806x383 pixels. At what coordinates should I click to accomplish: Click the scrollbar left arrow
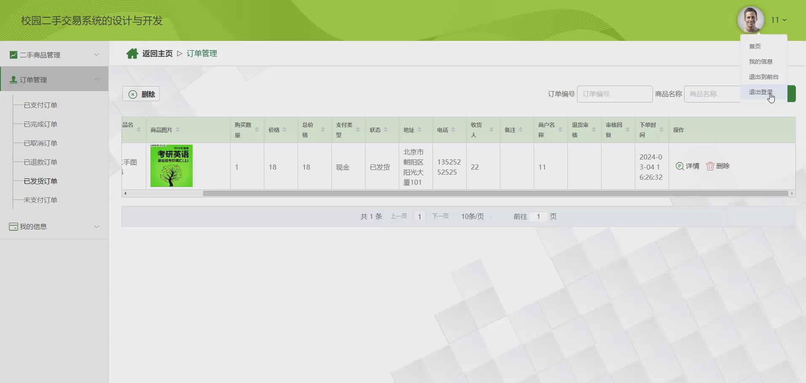coord(125,193)
